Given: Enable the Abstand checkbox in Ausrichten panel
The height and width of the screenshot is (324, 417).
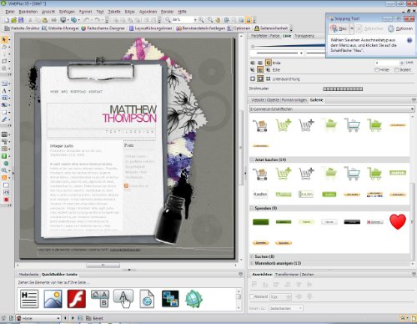Looking at the screenshot, I should (252, 296).
